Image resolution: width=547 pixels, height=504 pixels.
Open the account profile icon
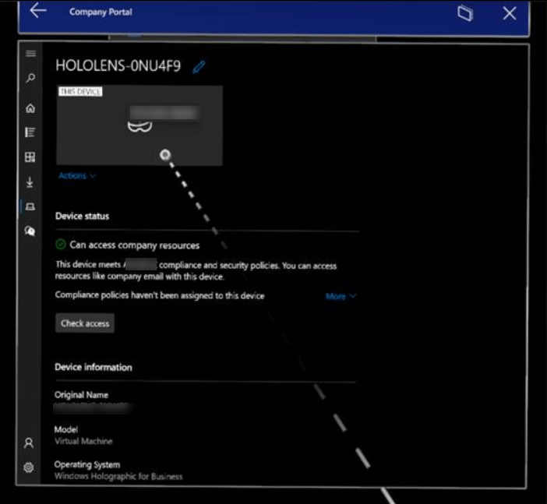pos(29,442)
